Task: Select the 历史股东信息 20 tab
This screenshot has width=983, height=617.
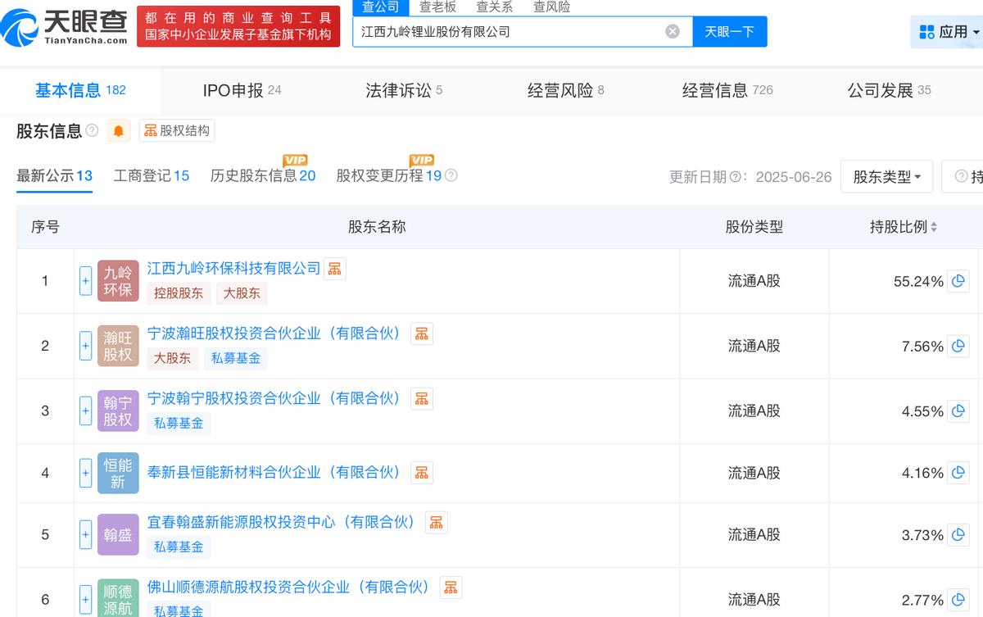Action: pyautogui.click(x=263, y=175)
